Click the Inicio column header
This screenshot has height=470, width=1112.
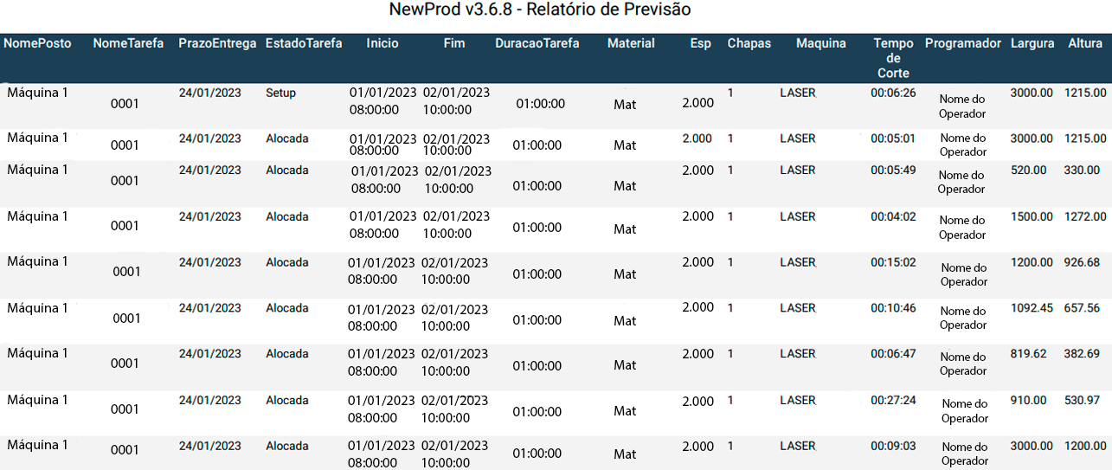382,43
